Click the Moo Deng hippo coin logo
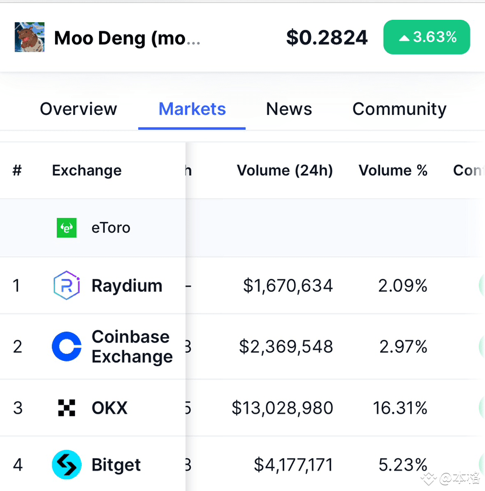 29,37
